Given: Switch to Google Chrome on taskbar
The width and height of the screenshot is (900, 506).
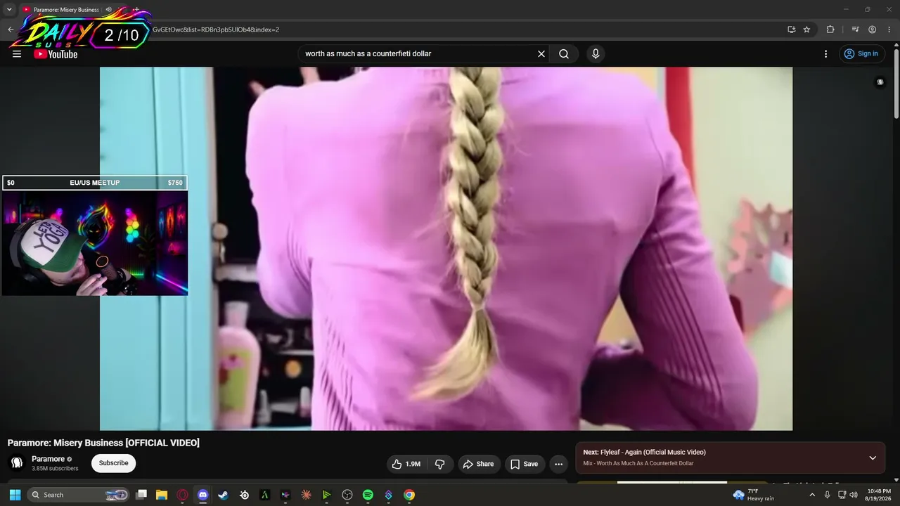Looking at the screenshot, I should tap(409, 495).
